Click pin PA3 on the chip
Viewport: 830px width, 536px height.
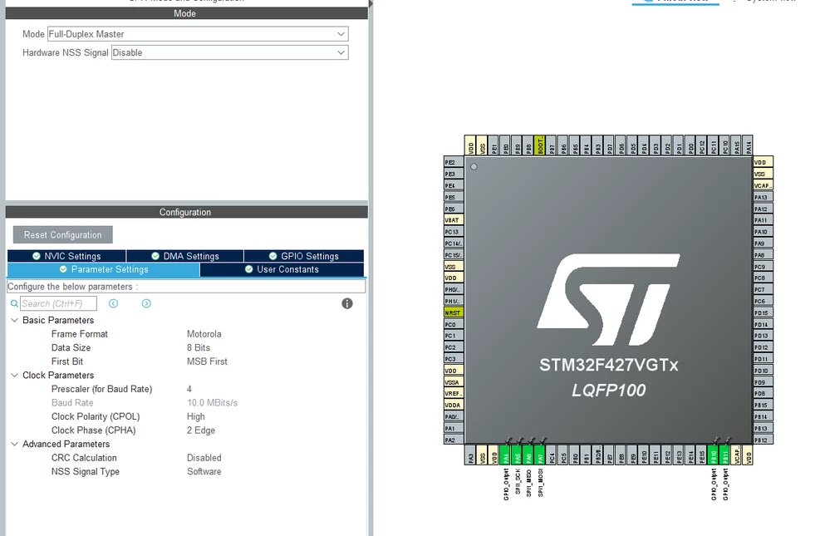(x=471, y=455)
